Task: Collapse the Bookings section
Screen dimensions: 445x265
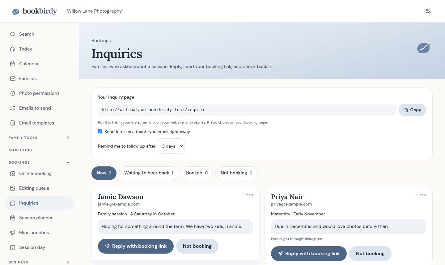Action: 39,162
